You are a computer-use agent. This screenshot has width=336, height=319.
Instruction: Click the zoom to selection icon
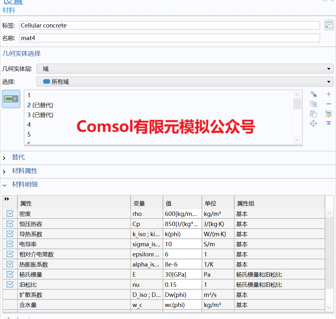pyautogui.click(x=313, y=124)
